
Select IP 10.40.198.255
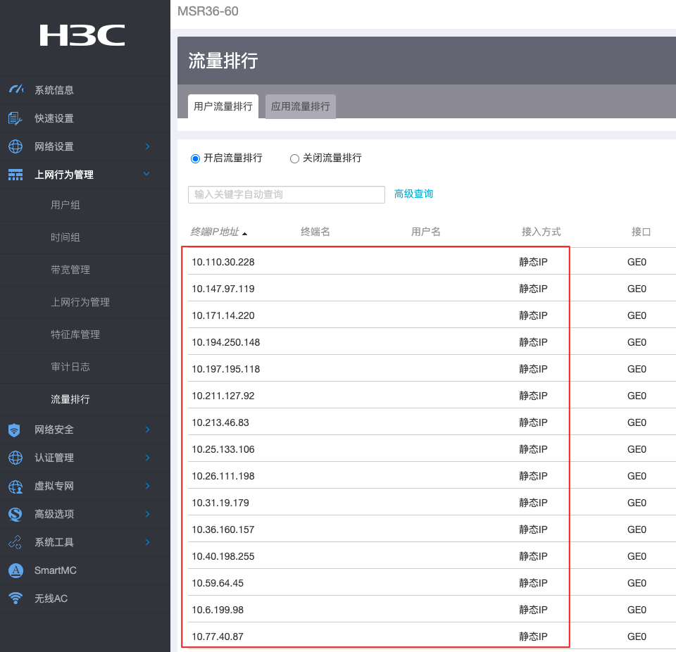223,556
